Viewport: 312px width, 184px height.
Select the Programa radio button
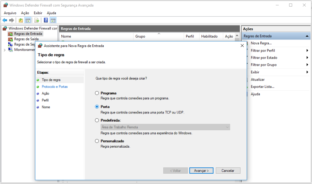tap(97, 93)
